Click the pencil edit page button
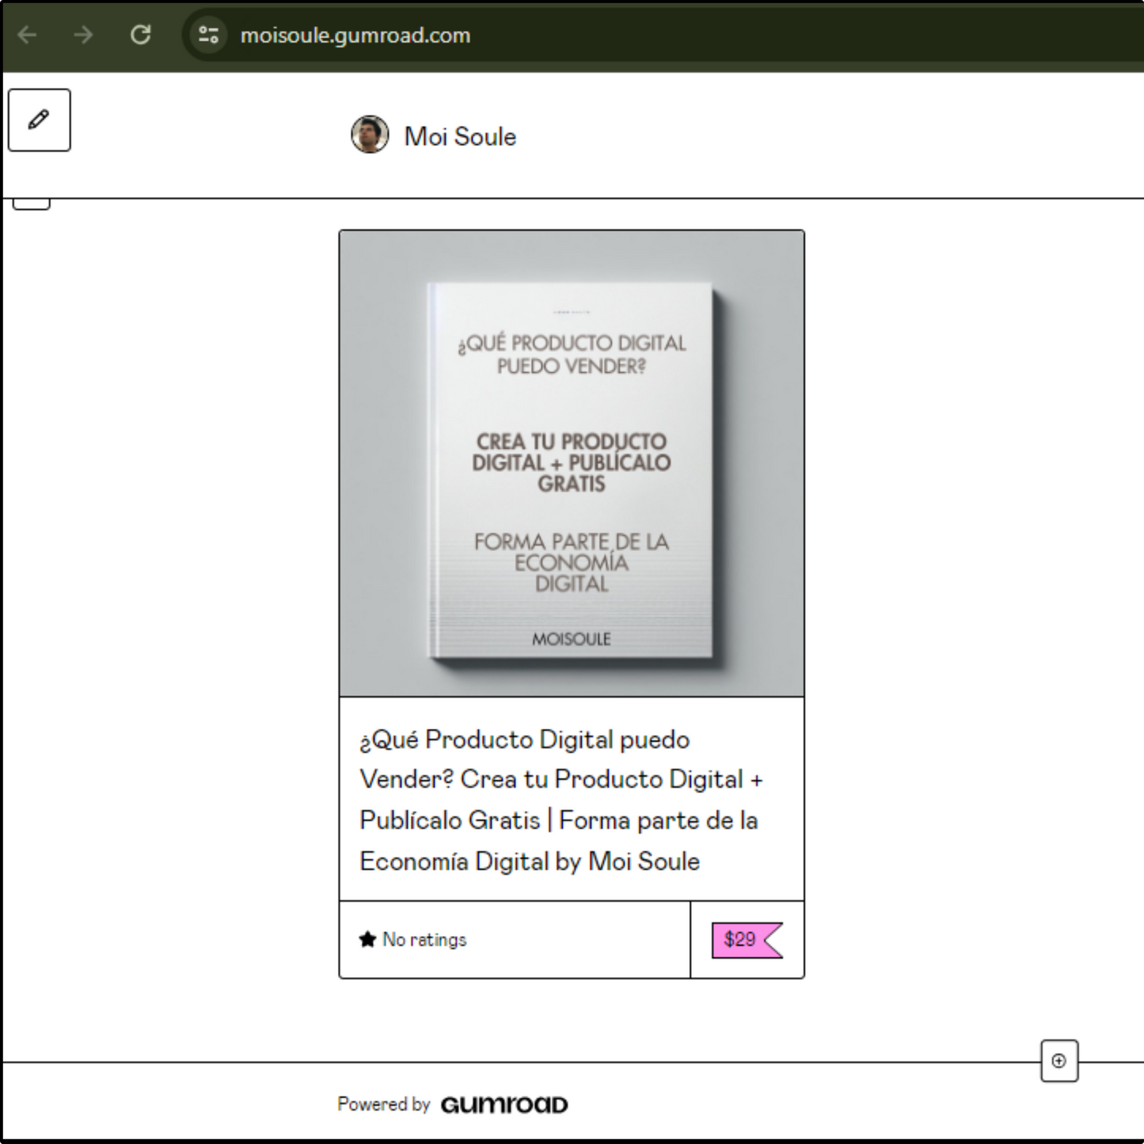This screenshot has width=1144, height=1144. pos(39,120)
